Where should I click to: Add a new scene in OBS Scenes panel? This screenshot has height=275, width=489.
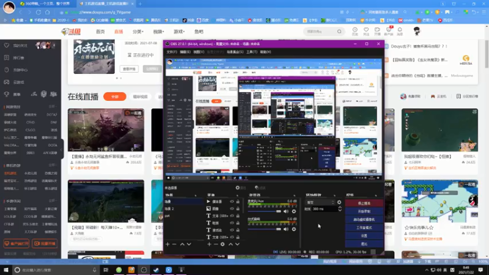point(167,244)
